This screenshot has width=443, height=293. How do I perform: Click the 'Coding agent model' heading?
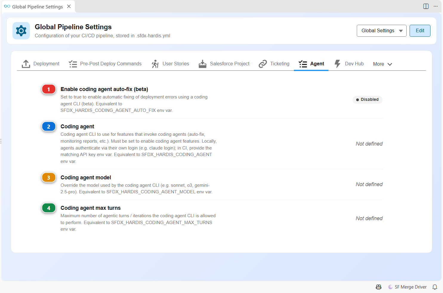tap(86, 178)
